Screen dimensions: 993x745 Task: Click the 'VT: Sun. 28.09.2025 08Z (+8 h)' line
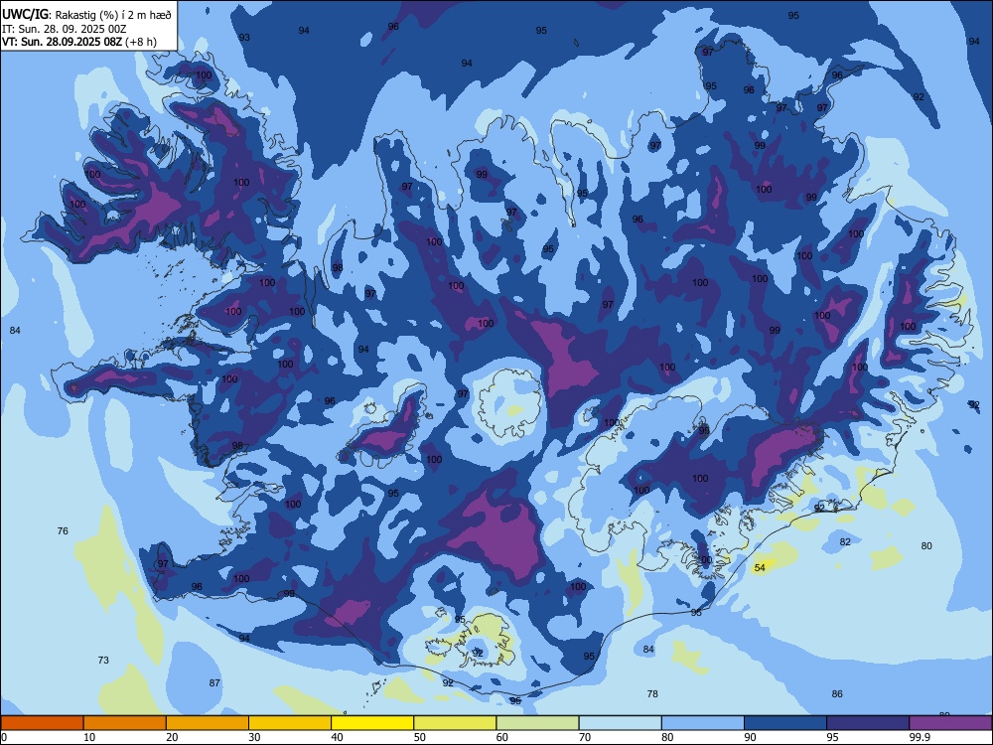pos(79,42)
